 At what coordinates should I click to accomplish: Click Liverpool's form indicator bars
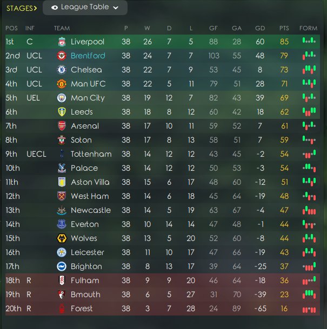309,41
